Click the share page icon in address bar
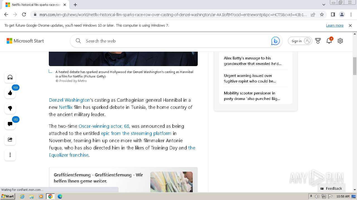 (x=313, y=14)
